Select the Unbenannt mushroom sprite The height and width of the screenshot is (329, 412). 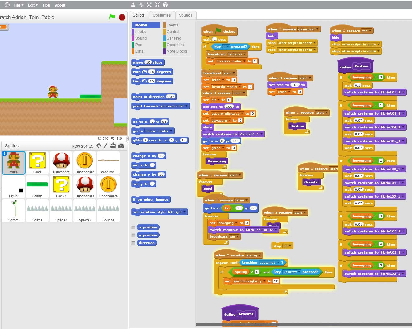pos(61,163)
